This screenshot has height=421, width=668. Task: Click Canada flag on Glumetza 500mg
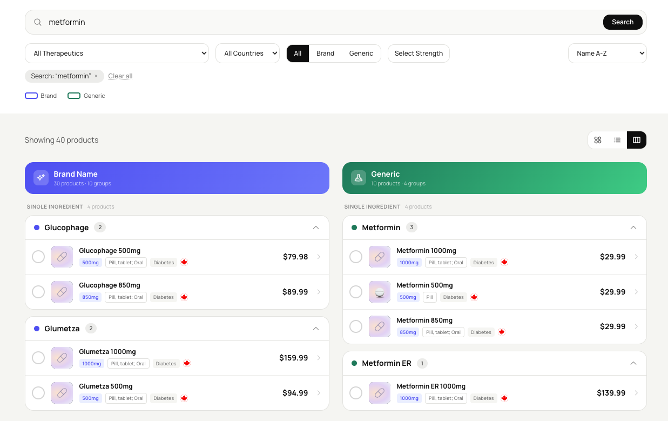coord(184,398)
